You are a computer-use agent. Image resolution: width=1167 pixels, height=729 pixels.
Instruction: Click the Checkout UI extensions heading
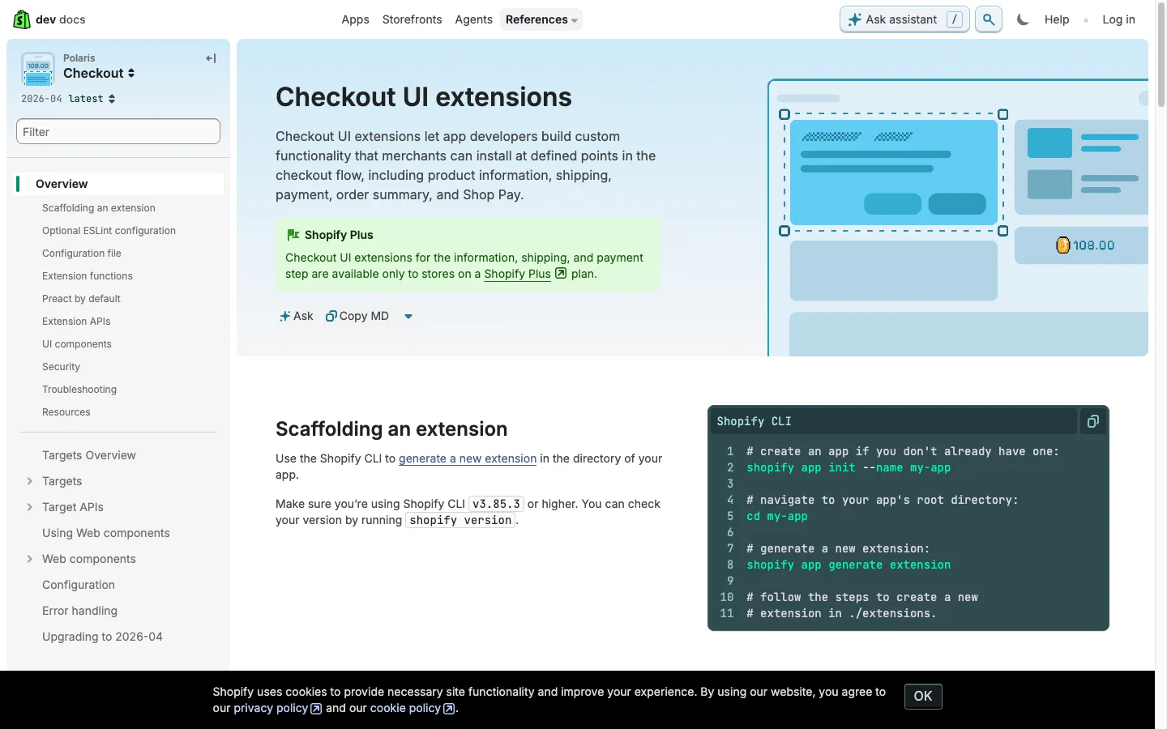424,97
